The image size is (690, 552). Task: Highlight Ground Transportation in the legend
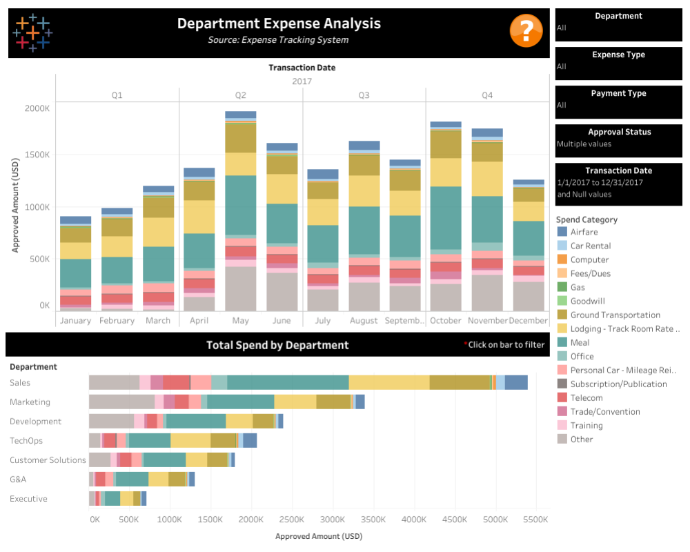(x=615, y=315)
